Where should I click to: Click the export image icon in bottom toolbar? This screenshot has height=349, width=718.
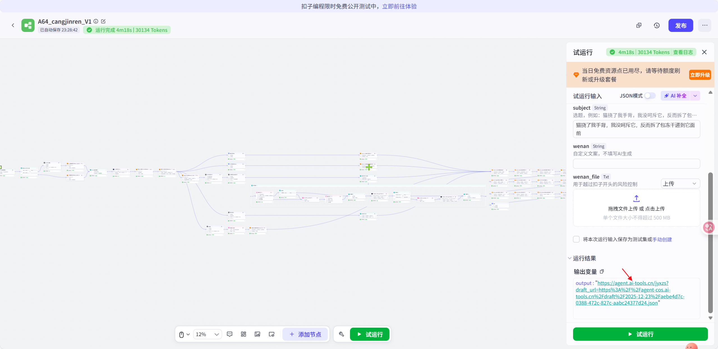257,334
